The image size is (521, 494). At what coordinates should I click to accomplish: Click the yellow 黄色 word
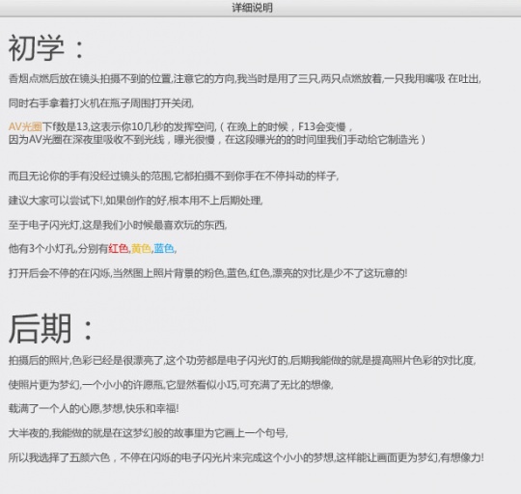pyautogui.click(x=141, y=248)
